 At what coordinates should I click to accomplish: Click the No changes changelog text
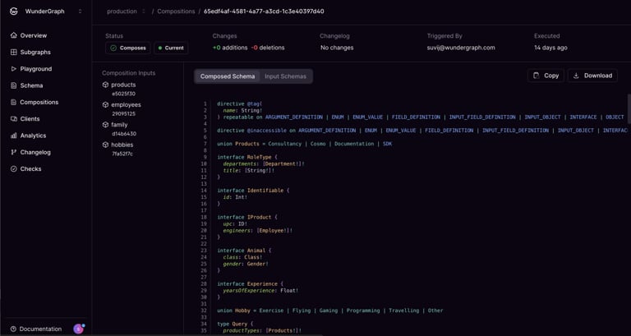click(337, 48)
